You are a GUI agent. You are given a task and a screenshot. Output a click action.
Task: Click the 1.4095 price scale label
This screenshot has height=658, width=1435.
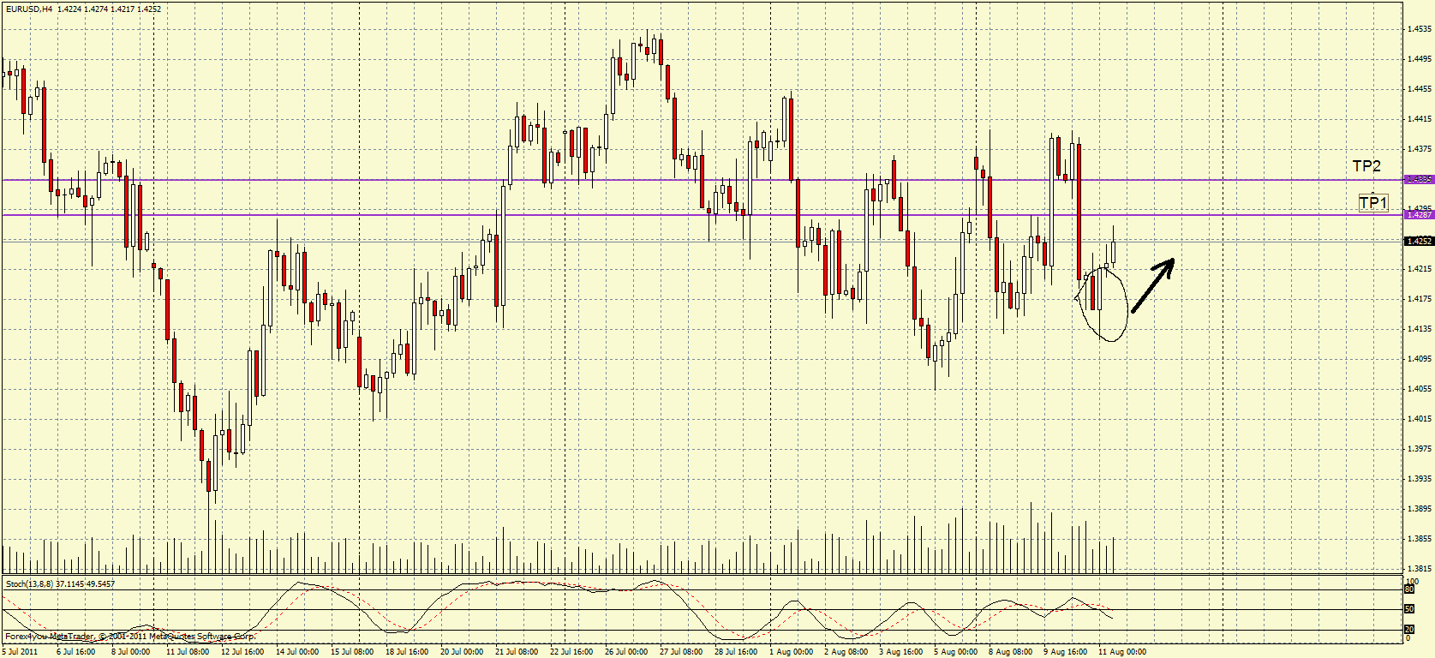coord(1420,359)
